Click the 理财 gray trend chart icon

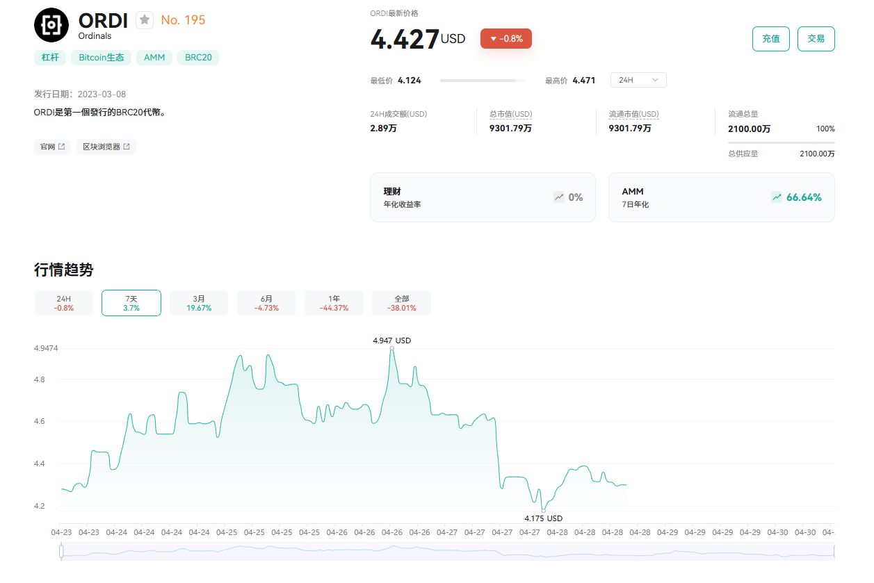pos(559,197)
